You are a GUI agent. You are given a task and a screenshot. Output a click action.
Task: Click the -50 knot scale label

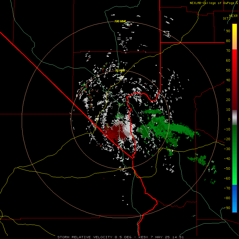pyautogui.click(x=227, y=169)
